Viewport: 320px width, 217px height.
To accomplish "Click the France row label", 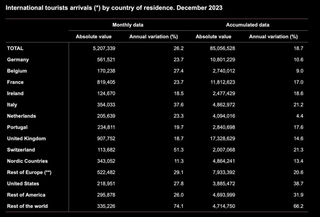I will [x=15, y=82].
